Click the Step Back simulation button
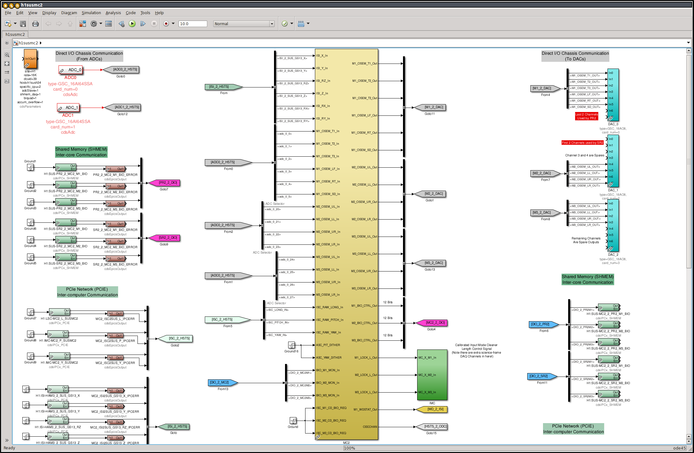 pyautogui.click(x=121, y=24)
